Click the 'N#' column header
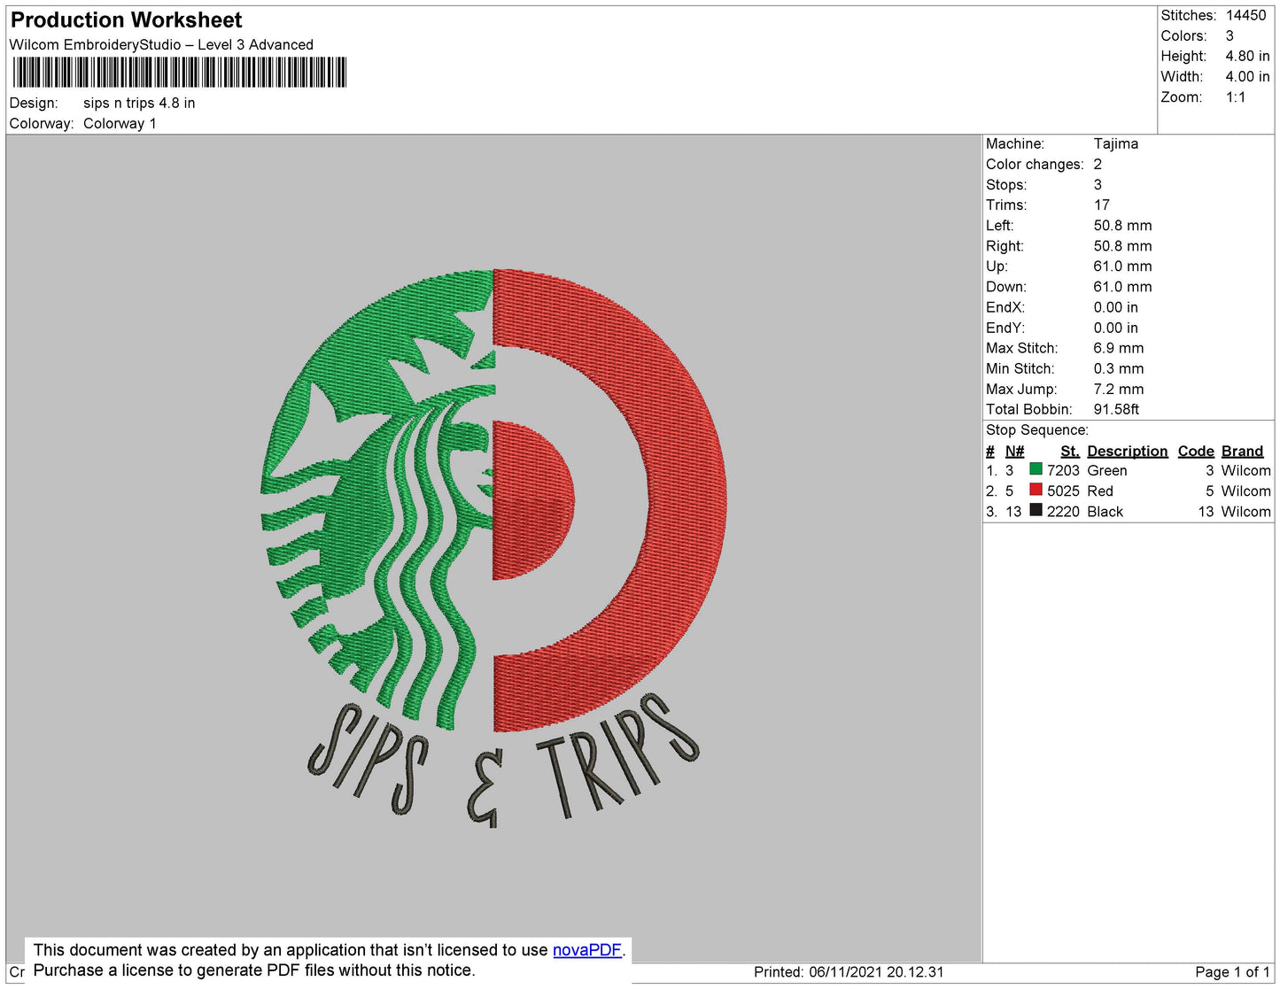 pos(1014,452)
